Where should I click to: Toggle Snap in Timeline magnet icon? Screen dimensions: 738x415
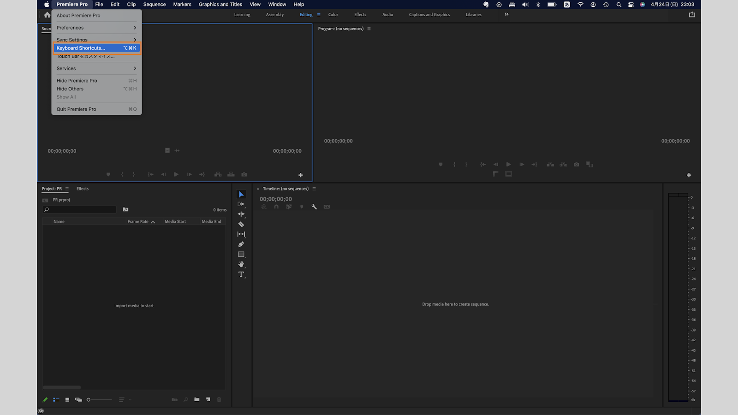(x=276, y=207)
